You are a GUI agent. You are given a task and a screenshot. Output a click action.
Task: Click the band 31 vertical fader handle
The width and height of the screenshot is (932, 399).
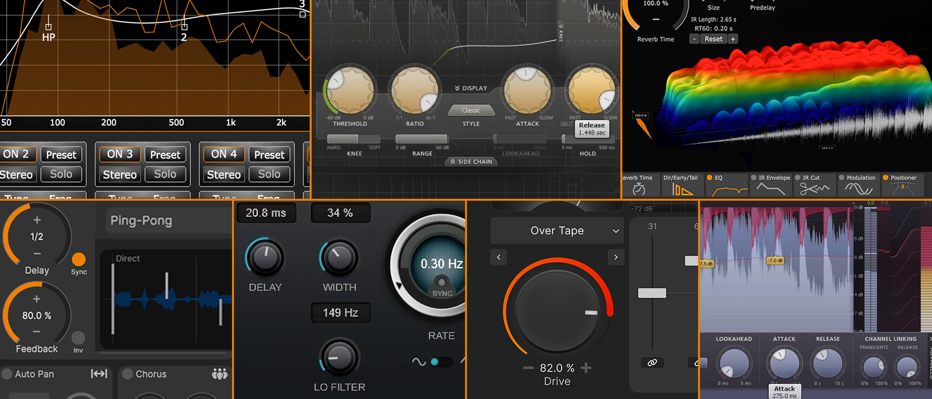652,293
